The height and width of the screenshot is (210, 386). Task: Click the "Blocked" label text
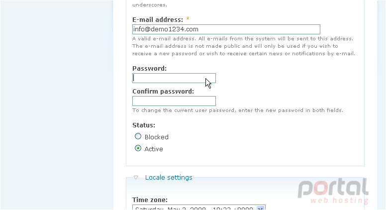pyautogui.click(x=157, y=137)
